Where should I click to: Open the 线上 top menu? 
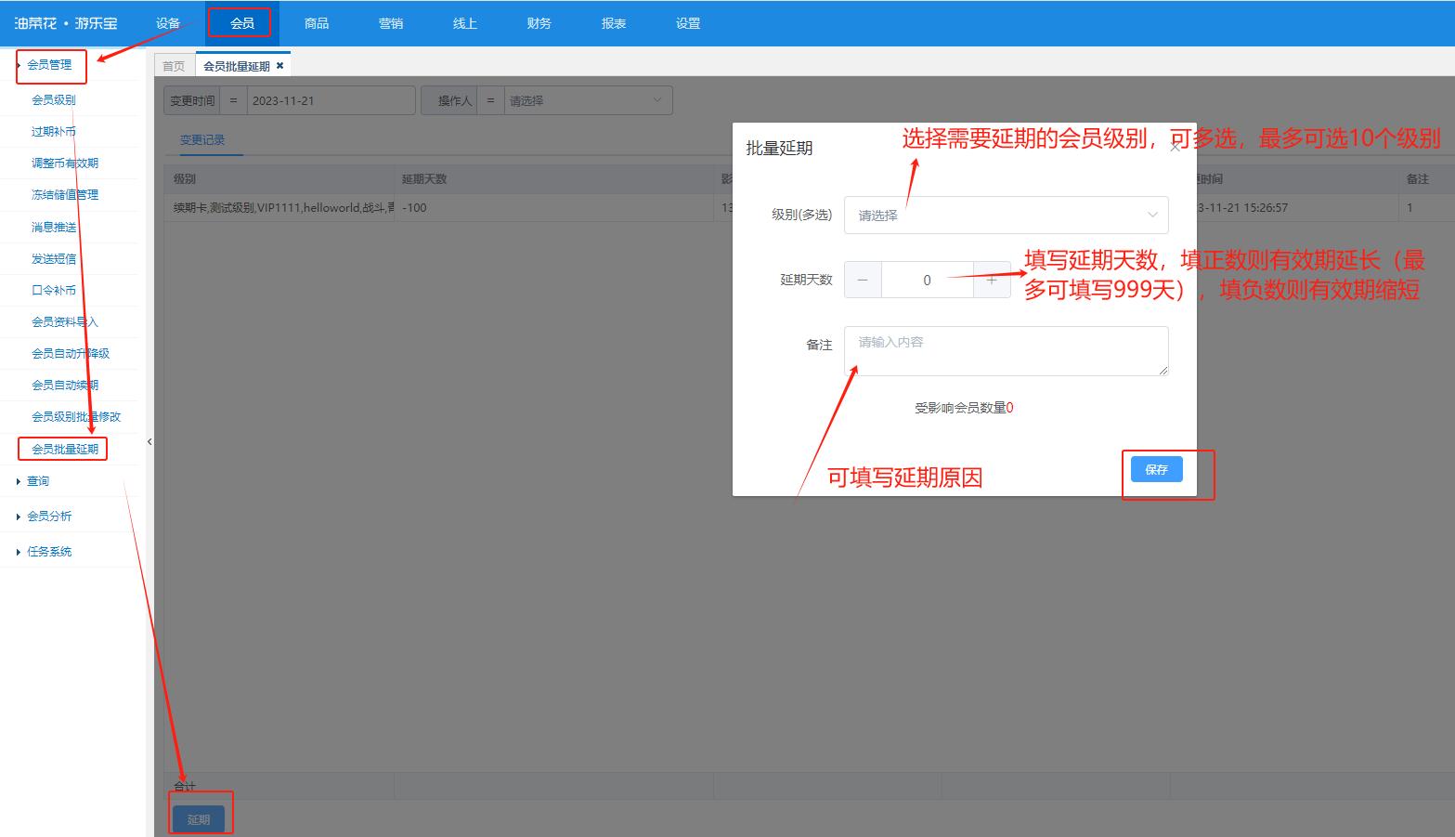[465, 23]
